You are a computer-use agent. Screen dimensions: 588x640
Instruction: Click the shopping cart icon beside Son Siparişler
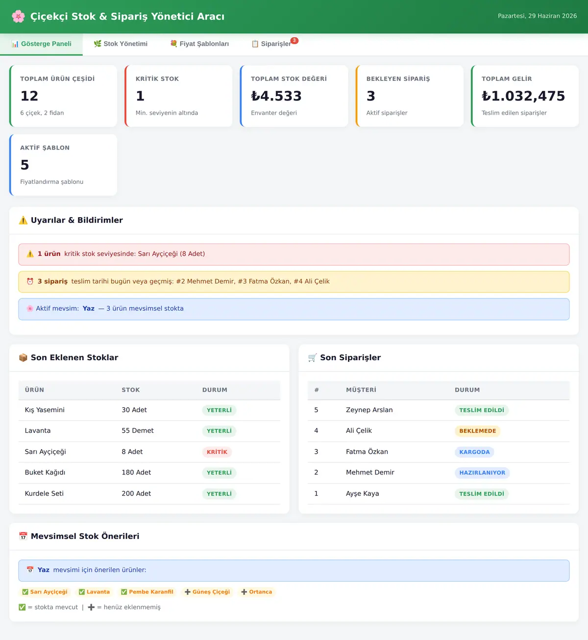312,358
